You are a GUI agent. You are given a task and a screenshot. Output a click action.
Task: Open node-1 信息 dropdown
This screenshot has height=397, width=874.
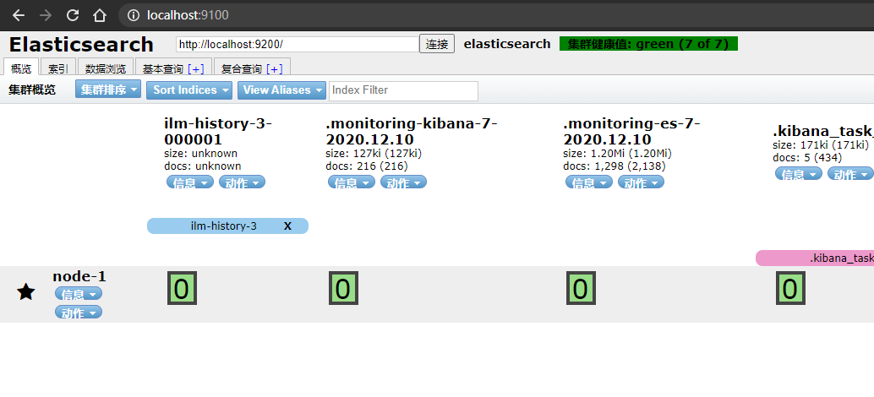[x=79, y=294]
